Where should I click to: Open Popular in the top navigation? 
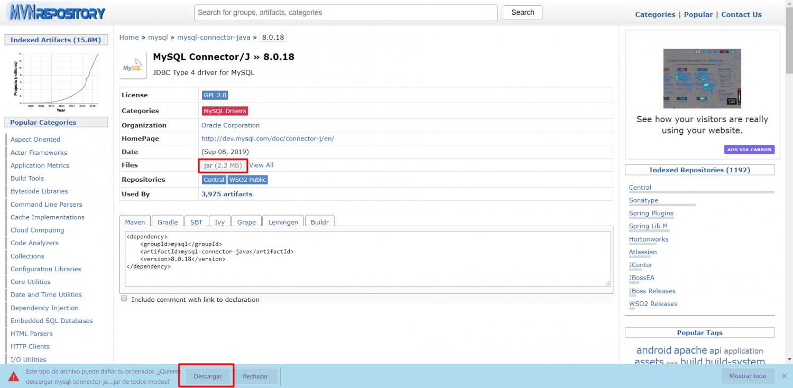[x=698, y=15]
